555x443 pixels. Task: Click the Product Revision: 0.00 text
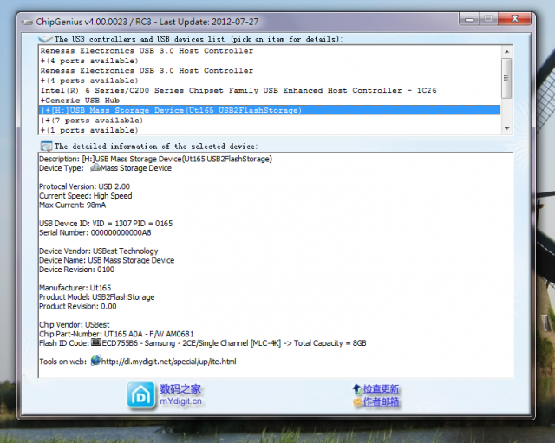(77, 306)
